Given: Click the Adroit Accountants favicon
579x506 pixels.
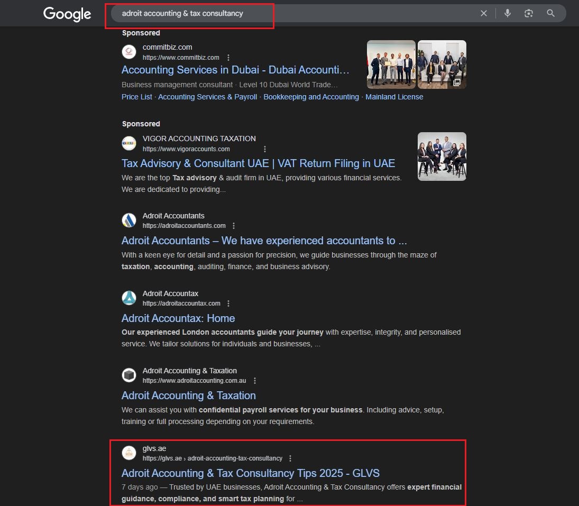Looking at the screenshot, I should (129, 220).
